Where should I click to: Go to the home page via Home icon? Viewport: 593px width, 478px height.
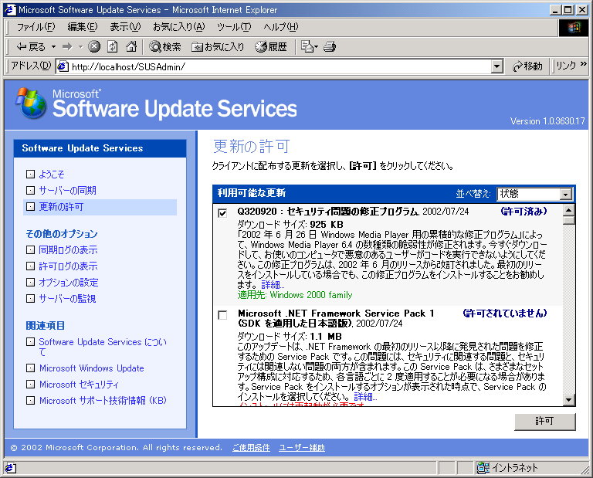(131, 46)
